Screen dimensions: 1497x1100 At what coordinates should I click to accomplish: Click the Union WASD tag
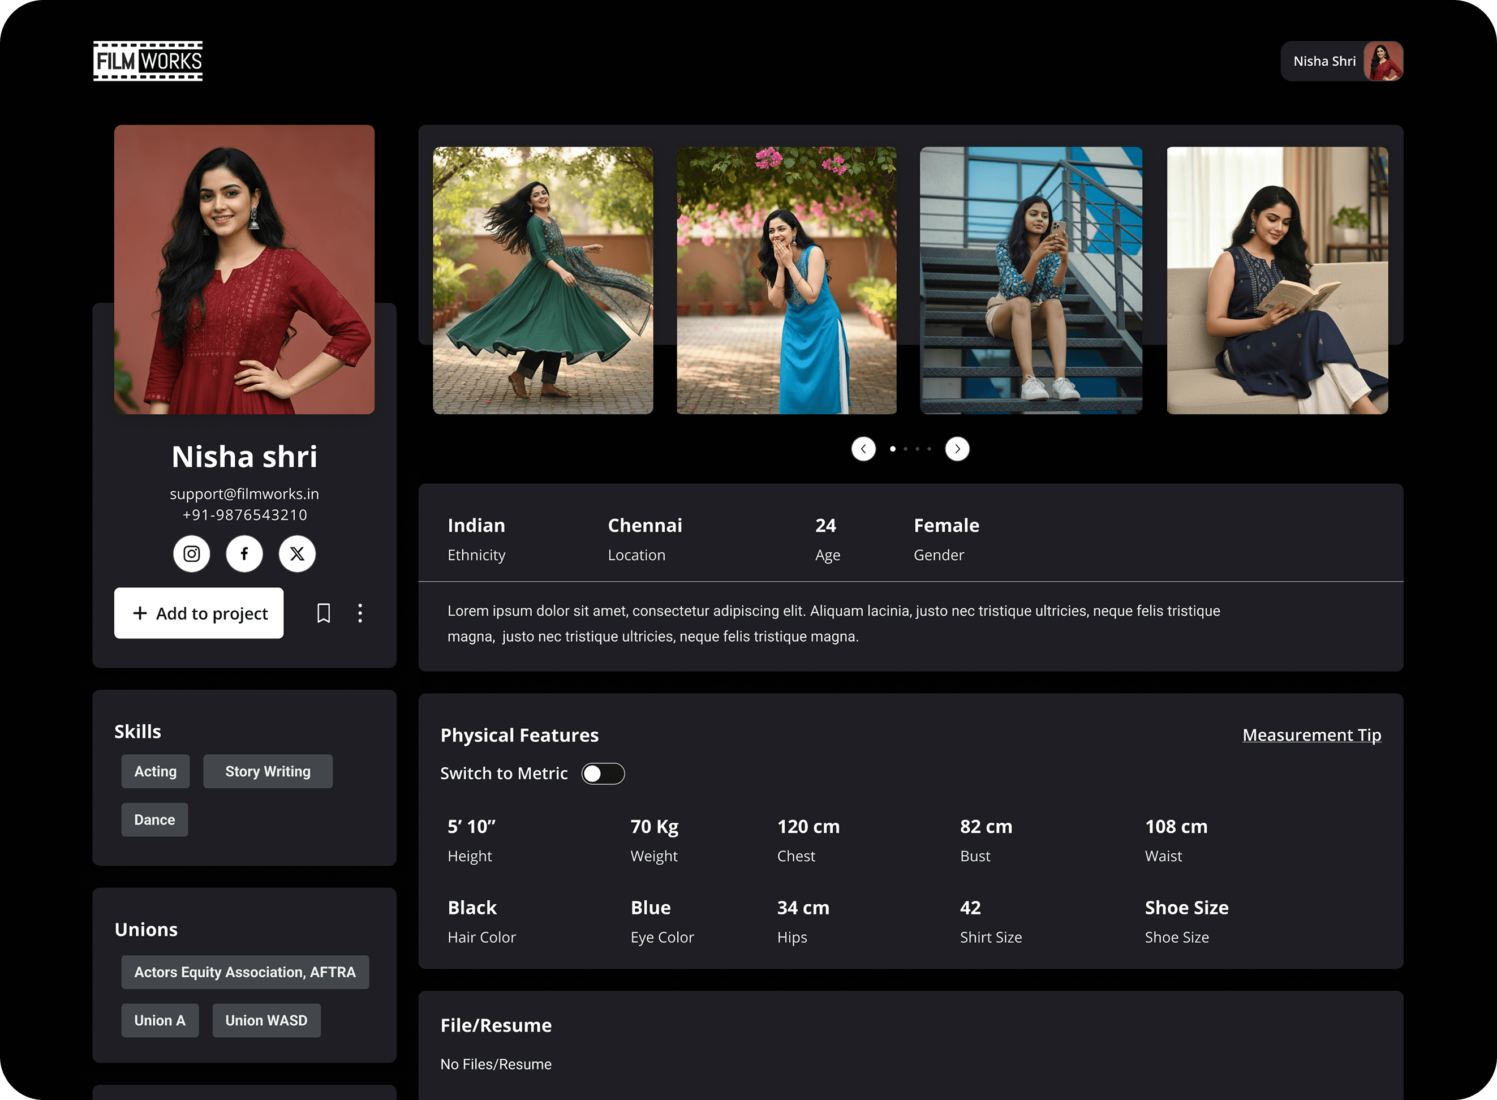coord(266,1020)
